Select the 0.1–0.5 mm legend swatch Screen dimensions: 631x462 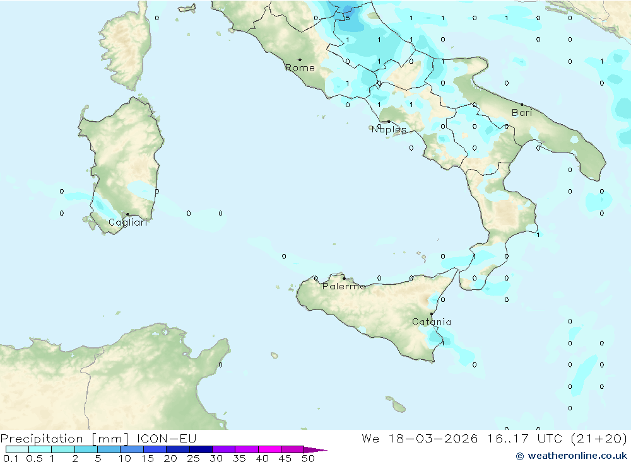tap(17, 449)
